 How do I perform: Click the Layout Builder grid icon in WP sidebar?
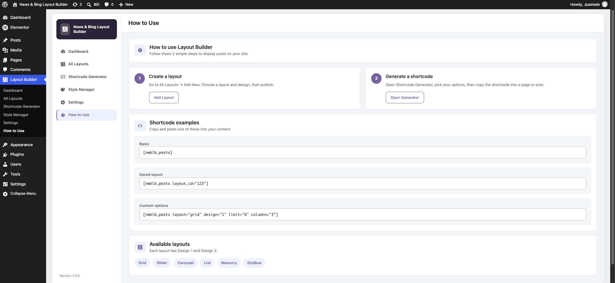(x=5, y=80)
